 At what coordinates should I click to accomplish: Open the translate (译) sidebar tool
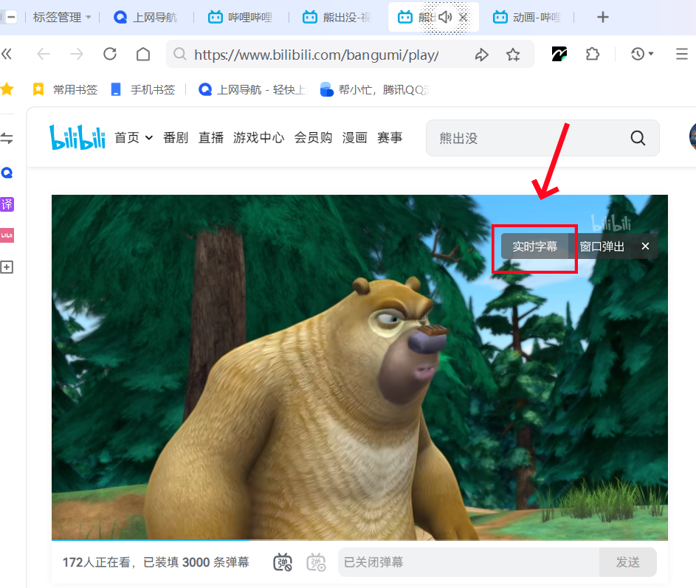coord(7,204)
